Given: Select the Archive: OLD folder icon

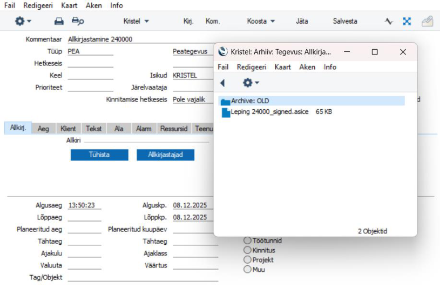Looking at the screenshot, I should coord(225,101).
